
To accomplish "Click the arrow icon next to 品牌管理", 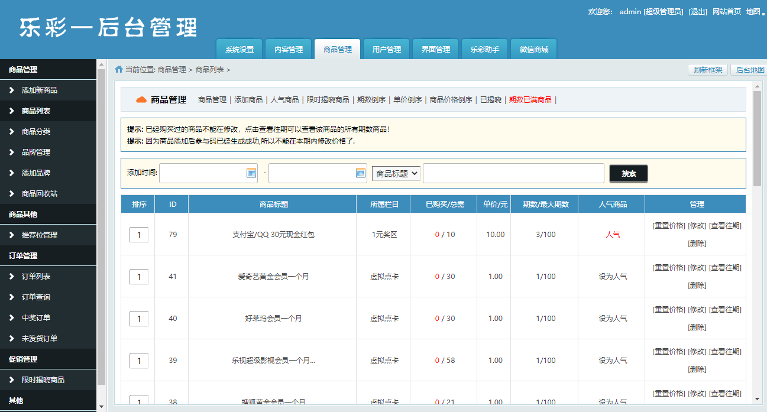I will tap(12, 153).
